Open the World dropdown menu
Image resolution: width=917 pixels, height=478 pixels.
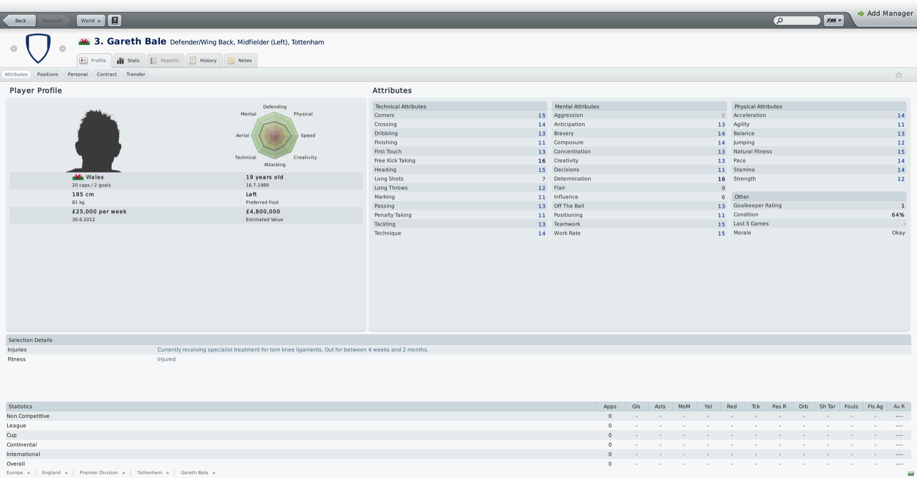coord(91,21)
